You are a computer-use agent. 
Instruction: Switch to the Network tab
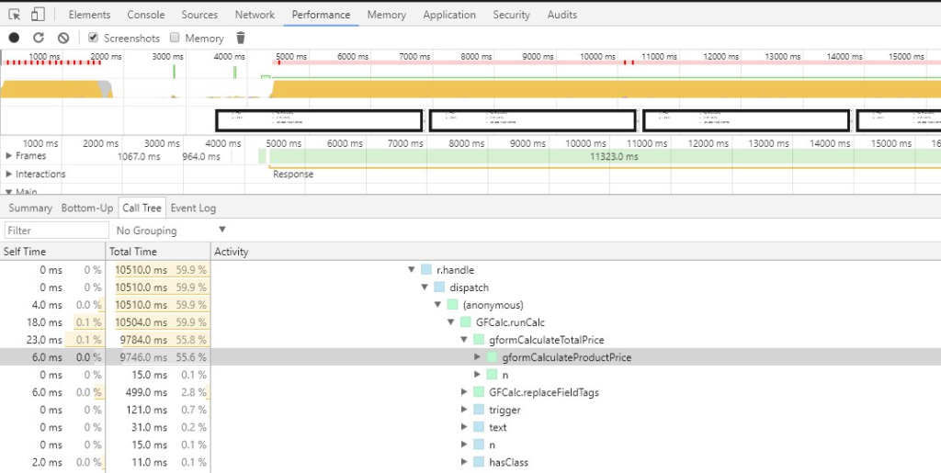pos(255,15)
